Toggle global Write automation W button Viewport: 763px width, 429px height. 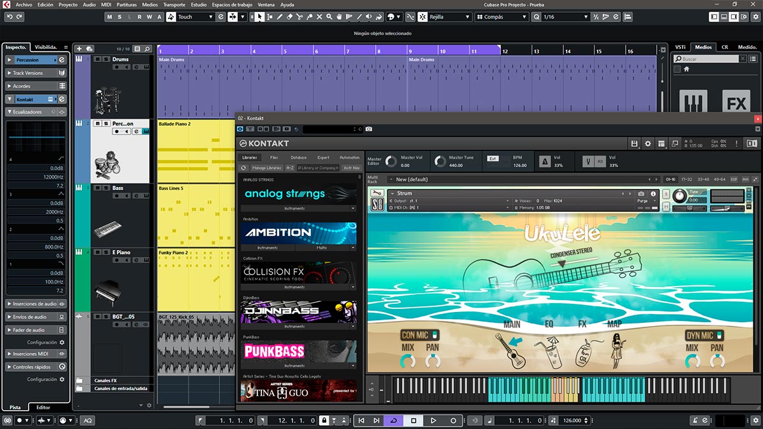tap(150, 17)
